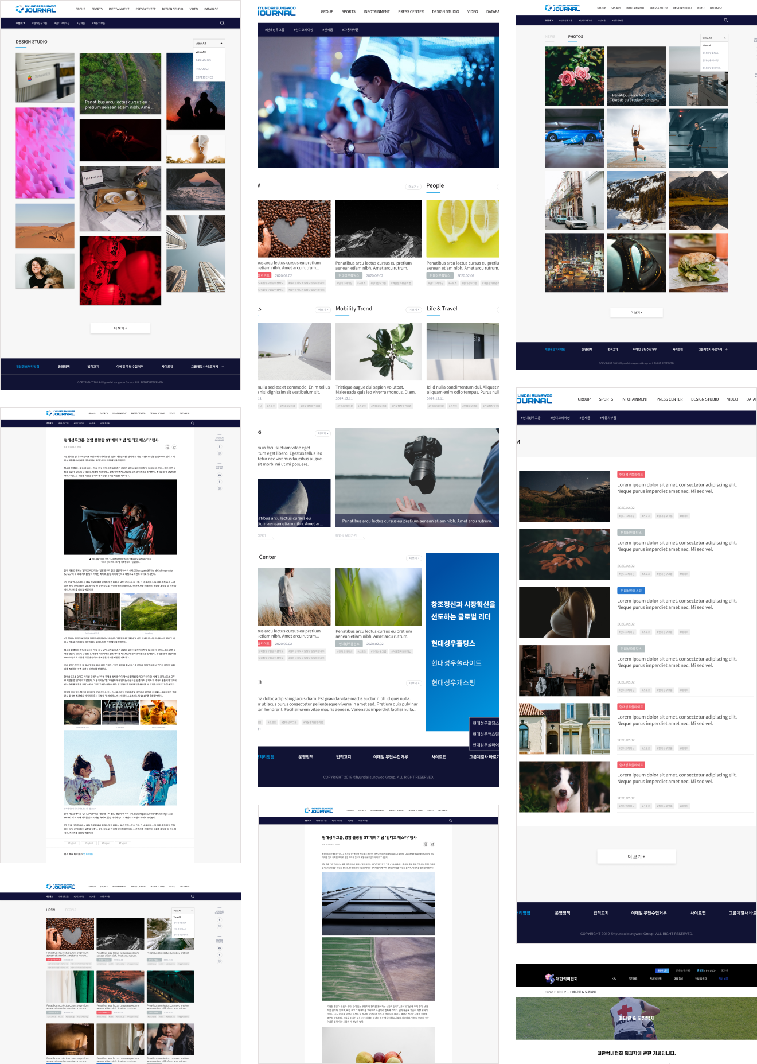The width and height of the screenshot is (757, 1064).
Task: Click the top Facebook icon in the news grid sidebar
Action: 219,919
